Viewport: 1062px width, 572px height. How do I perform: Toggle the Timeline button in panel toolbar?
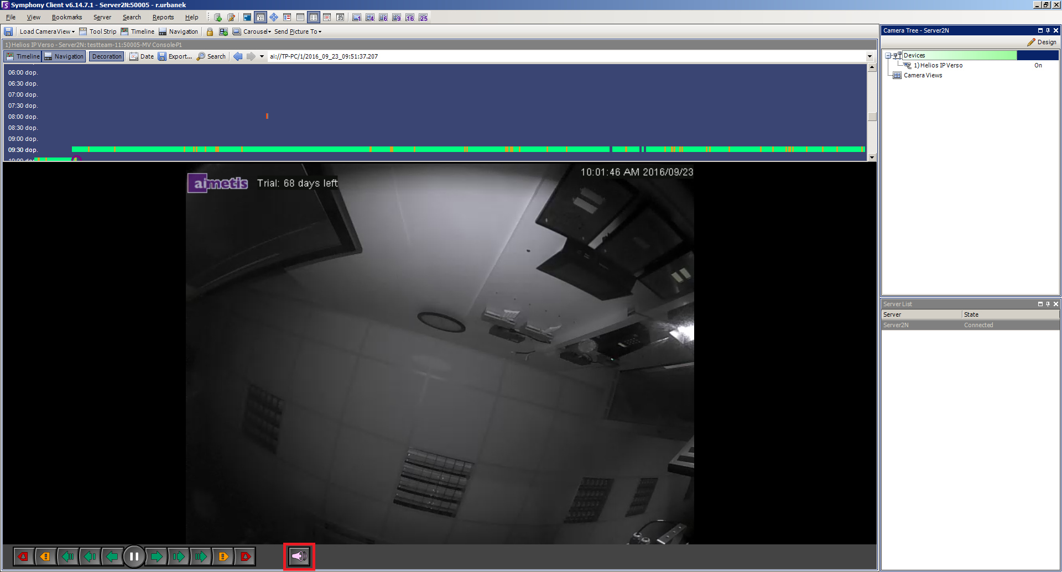[23, 56]
